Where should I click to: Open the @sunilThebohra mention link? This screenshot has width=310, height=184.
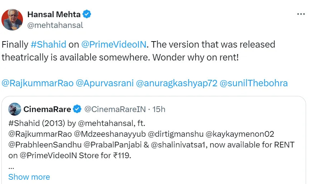tap(253, 83)
